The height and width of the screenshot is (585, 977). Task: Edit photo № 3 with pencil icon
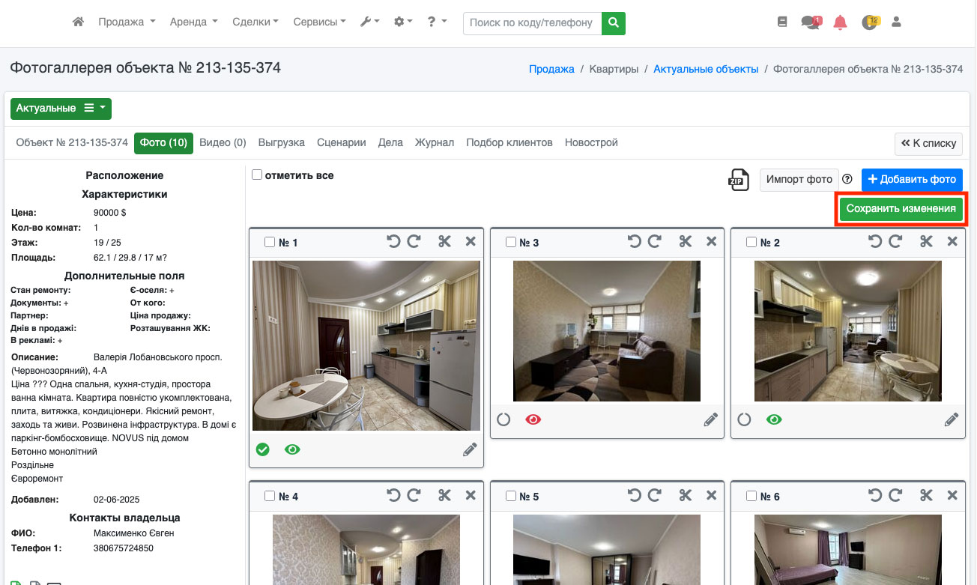[x=710, y=420]
